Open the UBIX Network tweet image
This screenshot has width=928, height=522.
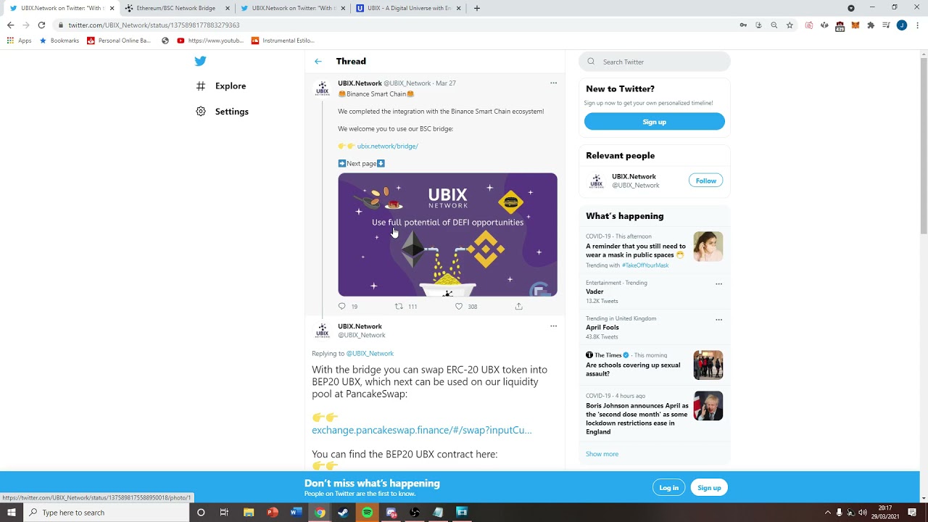[447, 234]
